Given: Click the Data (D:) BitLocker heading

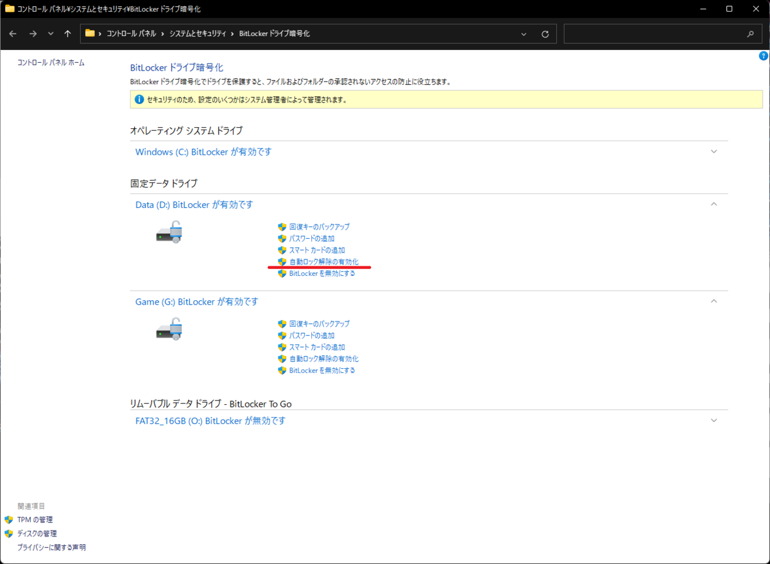Looking at the screenshot, I should 194,205.
